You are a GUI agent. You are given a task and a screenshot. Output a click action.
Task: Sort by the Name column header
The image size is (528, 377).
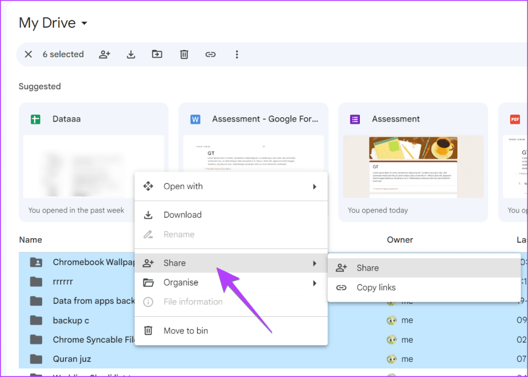pyautogui.click(x=30, y=240)
